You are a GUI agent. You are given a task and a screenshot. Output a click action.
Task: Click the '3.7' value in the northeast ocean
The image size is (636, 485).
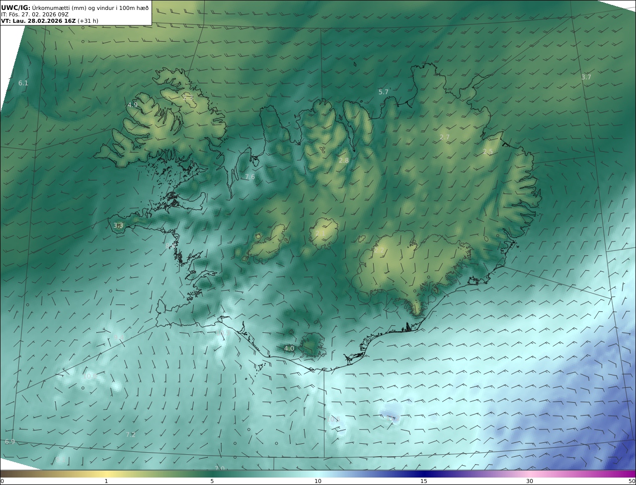pos(586,77)
